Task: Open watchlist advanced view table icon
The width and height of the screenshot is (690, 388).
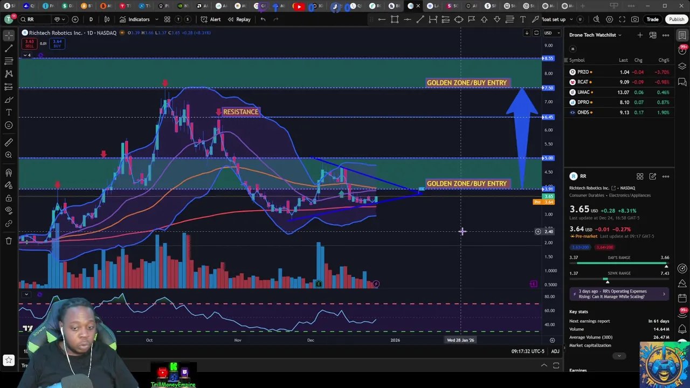Action: pos(652,35)
